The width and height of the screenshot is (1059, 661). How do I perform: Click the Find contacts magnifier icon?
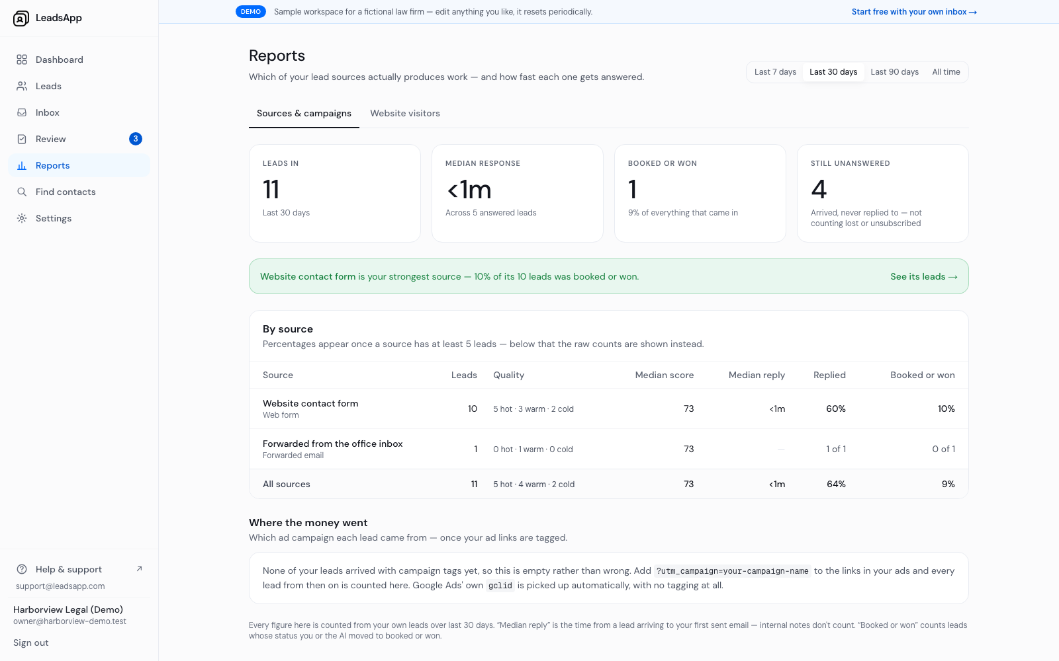pyautogui.click(x=22, y=192)
